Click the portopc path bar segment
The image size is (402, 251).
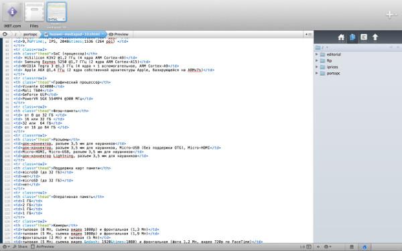pos(30,34)
